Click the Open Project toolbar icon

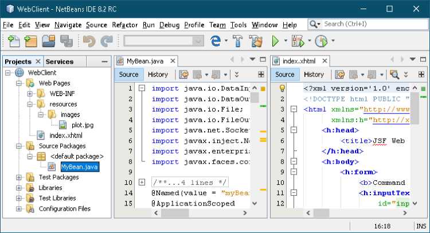tap(48, 41)
